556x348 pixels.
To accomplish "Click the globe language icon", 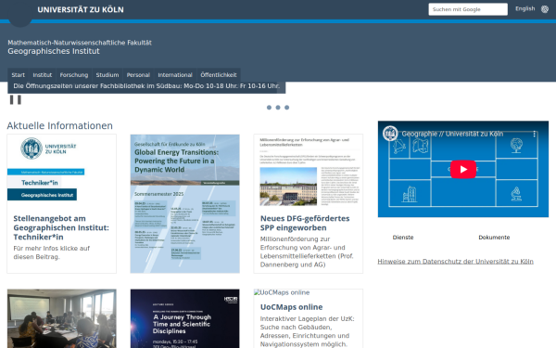I will click(545, 9).
